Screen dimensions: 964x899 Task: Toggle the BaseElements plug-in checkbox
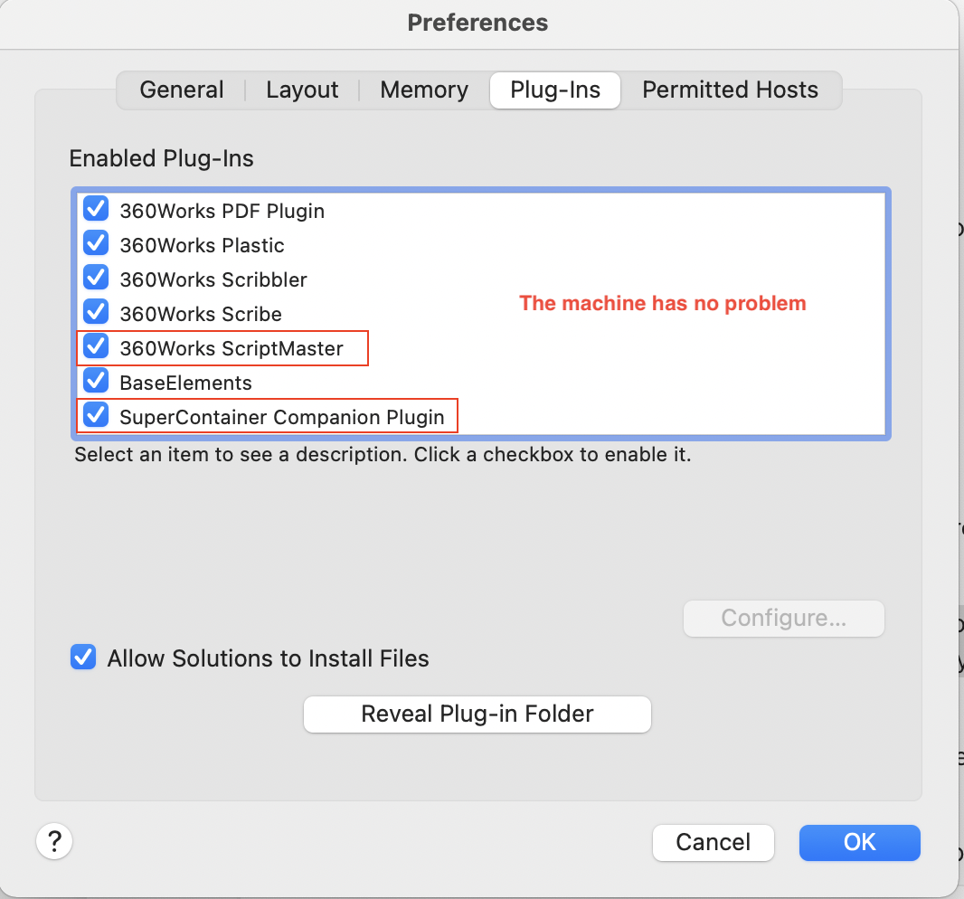(96, 383)
